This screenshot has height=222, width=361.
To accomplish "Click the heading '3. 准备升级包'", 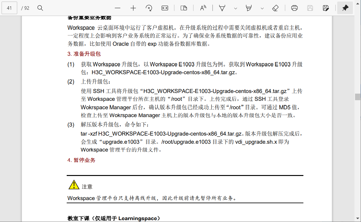I will coord(84,54).
